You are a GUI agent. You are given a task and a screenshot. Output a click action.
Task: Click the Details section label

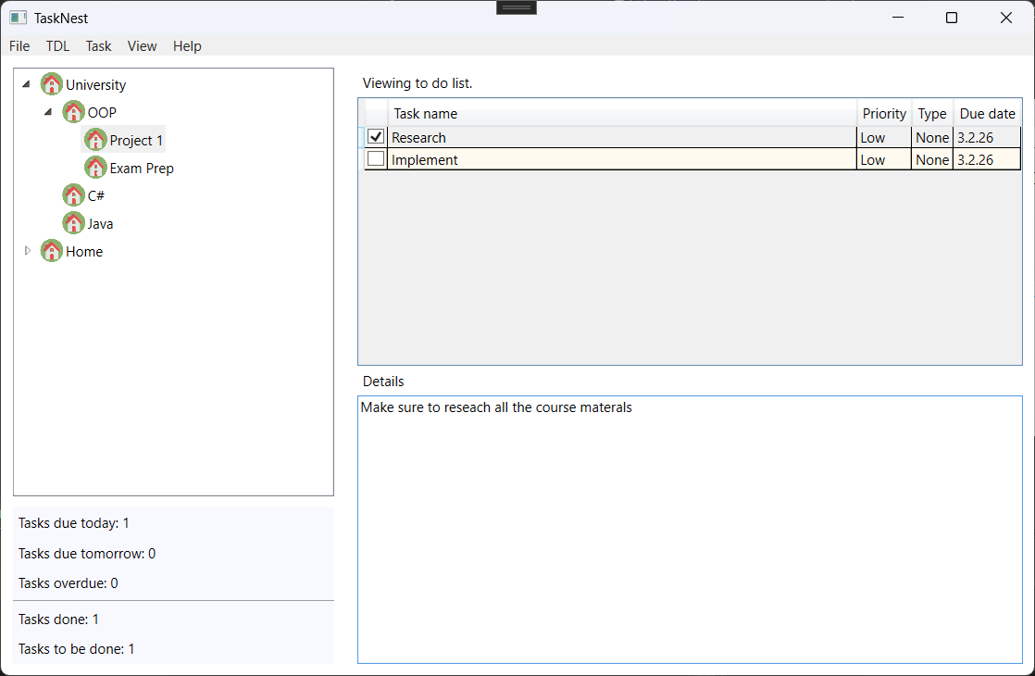click(x=383, y=382)
